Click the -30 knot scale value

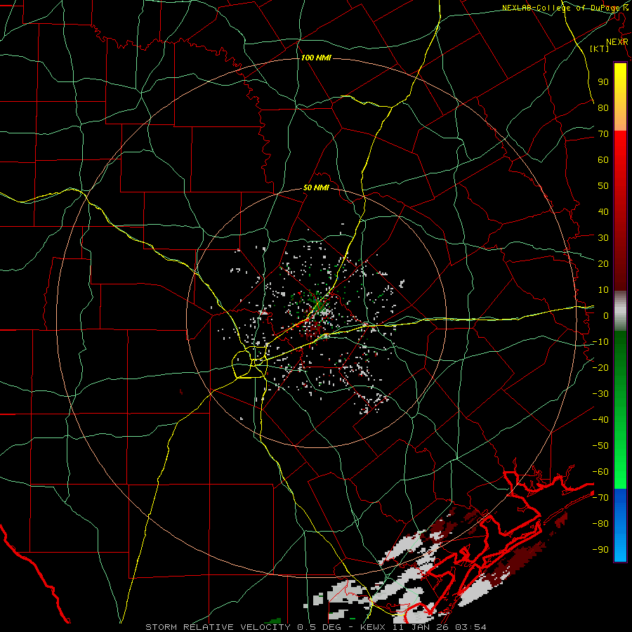click(x=600, y=394)
